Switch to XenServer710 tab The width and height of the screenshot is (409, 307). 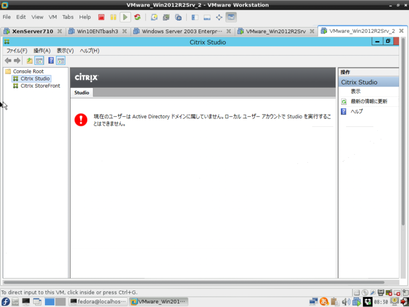pos(33,31)
